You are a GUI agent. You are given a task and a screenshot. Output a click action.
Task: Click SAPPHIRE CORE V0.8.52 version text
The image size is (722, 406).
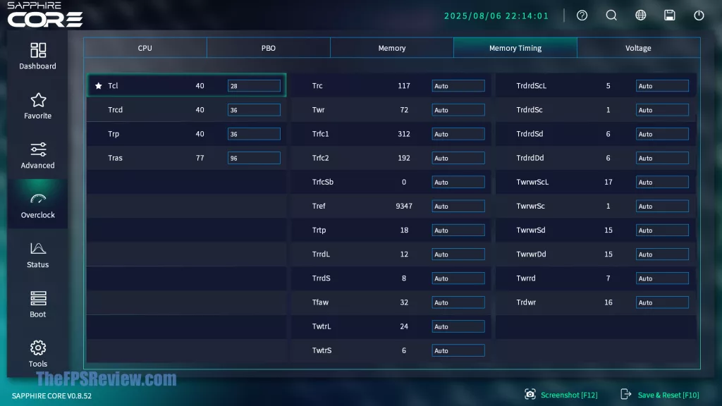click(51, 396)
